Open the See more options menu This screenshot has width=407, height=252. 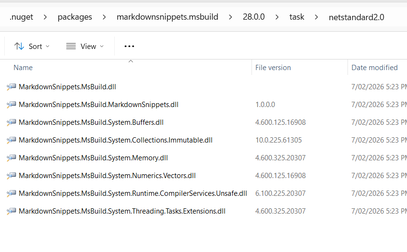pos(129,46)
